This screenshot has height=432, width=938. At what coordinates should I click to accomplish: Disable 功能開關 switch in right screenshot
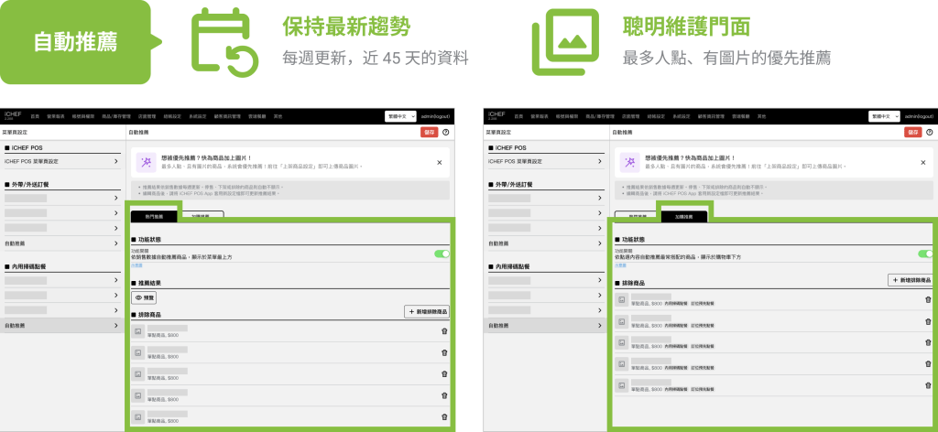point(925,254)
